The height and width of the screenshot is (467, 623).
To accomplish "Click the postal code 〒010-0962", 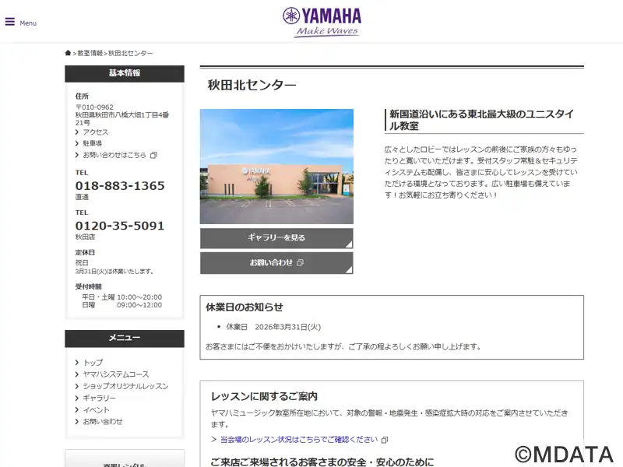I will (x=94, y=107).
